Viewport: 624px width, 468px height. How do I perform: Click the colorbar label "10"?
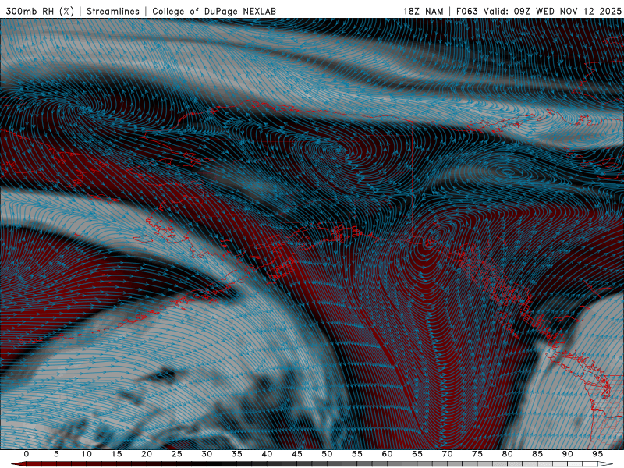tap(87, 454)
